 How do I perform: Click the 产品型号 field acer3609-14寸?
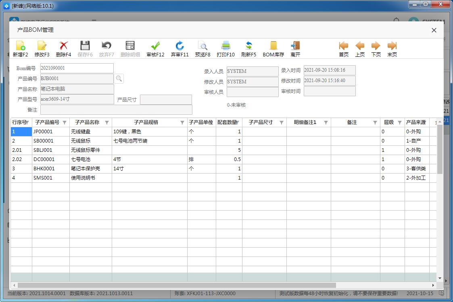click(77, 99)
